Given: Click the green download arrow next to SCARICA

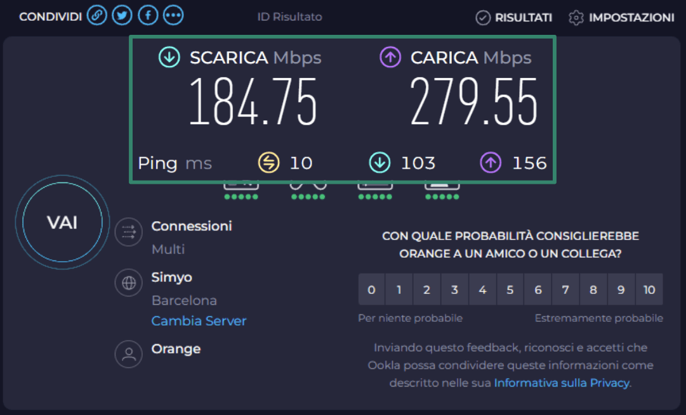Looking at the screenshot, I should pos(168,57).
